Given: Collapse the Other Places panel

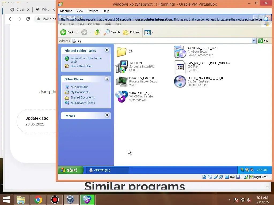Looking at the screenshot, I should point(107,79).
